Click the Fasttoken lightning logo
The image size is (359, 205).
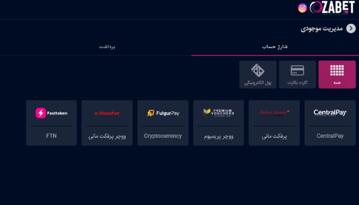[x=40, y=113]
